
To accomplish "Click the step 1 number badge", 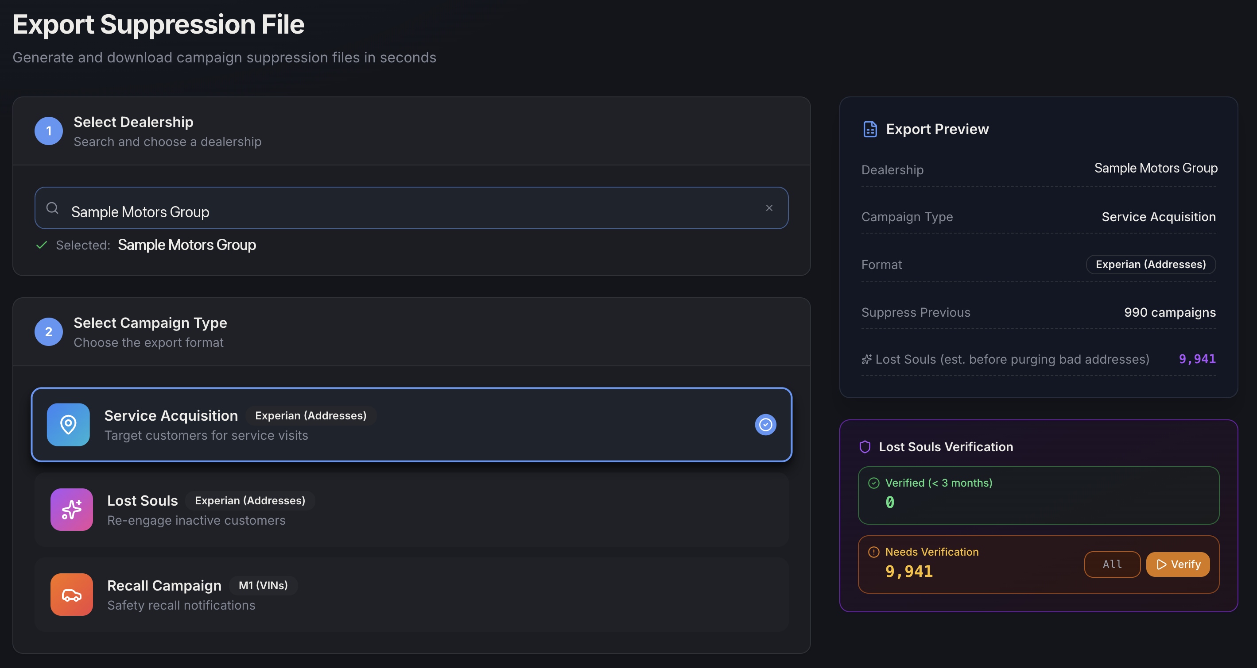I will tap(49, 131).
